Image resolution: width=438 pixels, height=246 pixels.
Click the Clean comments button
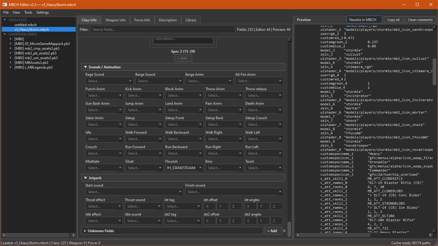click(x=420, y=20)
